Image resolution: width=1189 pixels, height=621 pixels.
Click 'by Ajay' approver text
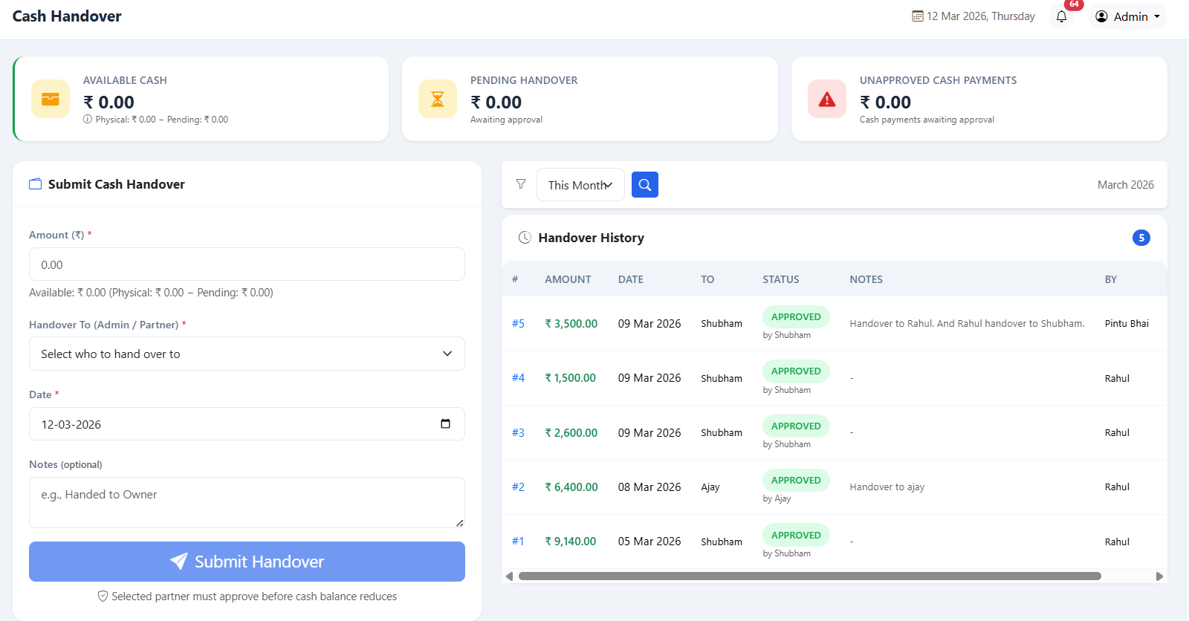tap(777, 498)
